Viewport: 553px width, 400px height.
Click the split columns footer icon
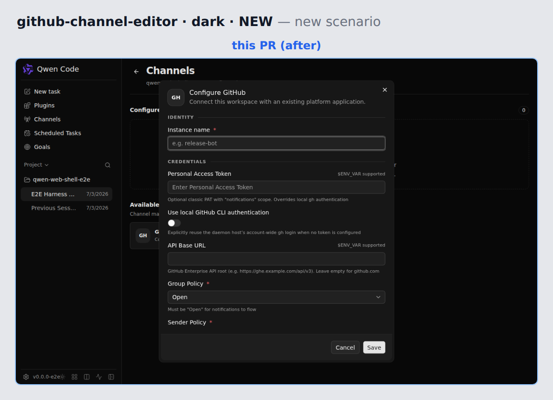87,377
